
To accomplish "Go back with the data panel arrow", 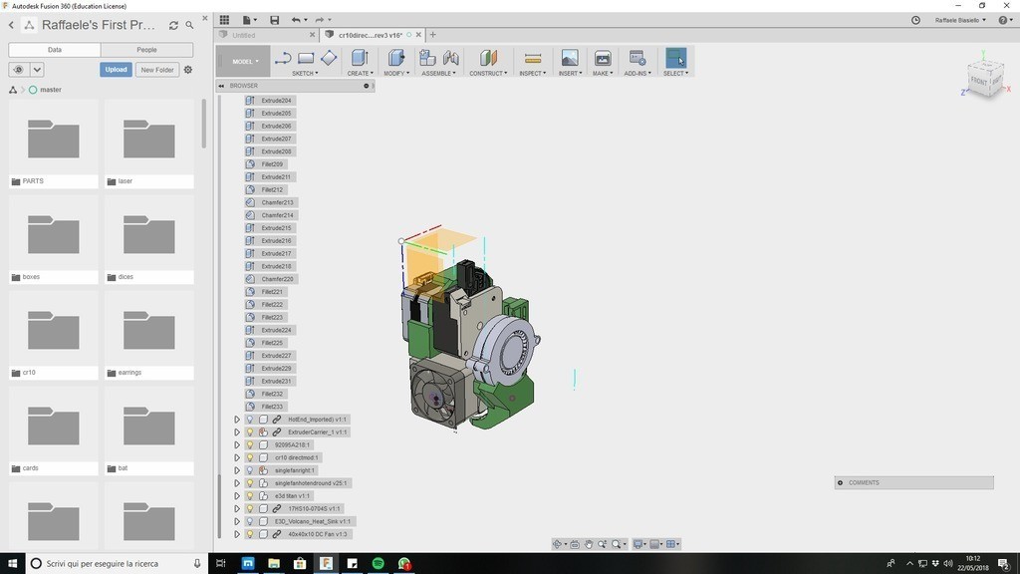I will point(11,25).
